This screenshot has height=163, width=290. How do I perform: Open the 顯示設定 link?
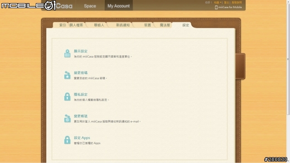[81, 51]
